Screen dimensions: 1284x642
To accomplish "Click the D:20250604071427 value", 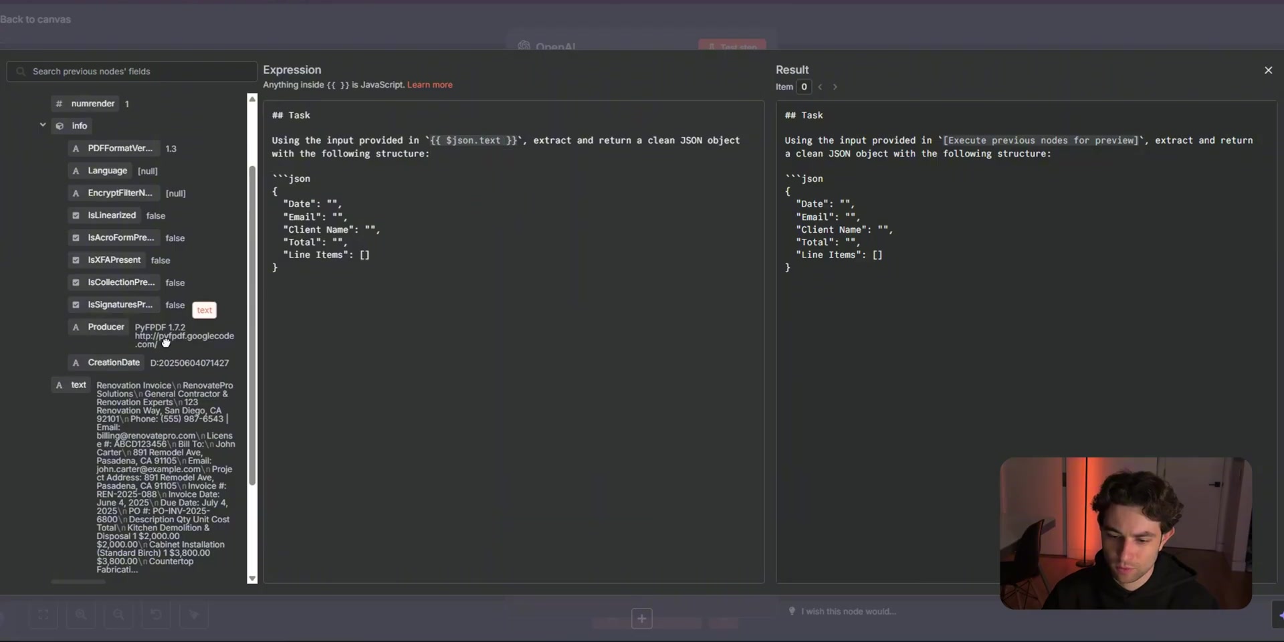I will (x=189, y=362).
